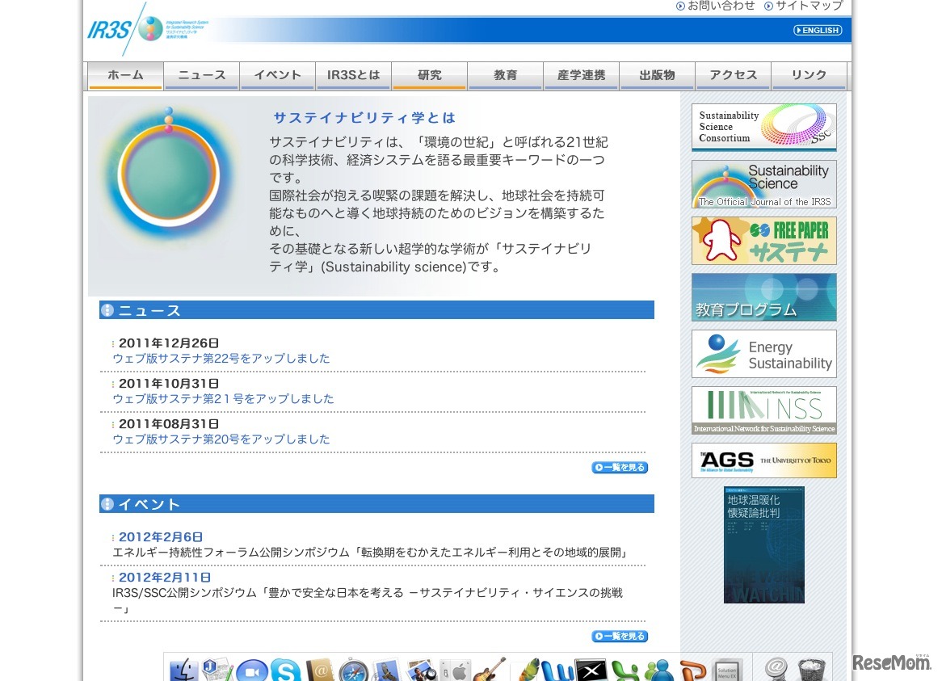Open Address Book from the dock
The height and width of the screenshot is (681, 942).
tap(322, 672)
